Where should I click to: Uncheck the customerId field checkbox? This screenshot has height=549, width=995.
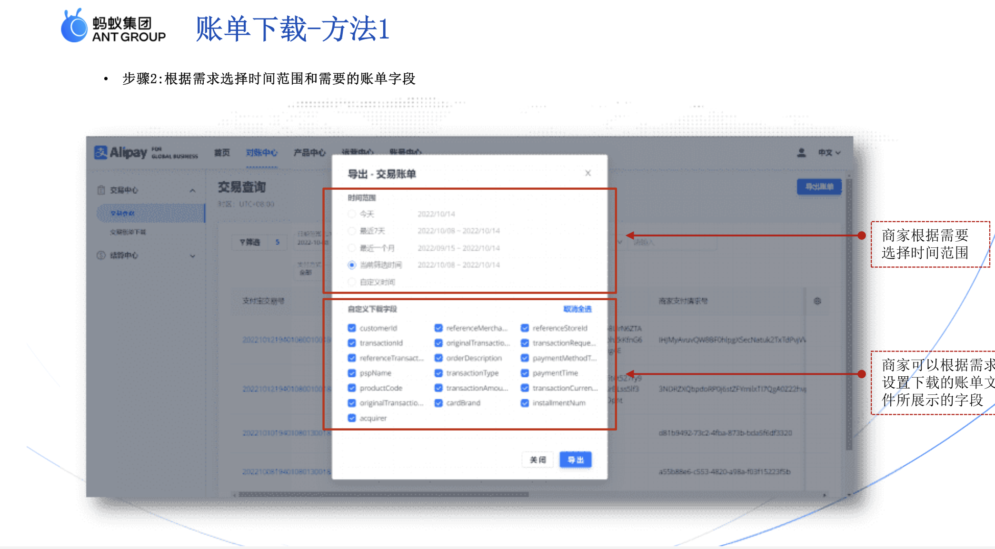click(x=352, y=328)
